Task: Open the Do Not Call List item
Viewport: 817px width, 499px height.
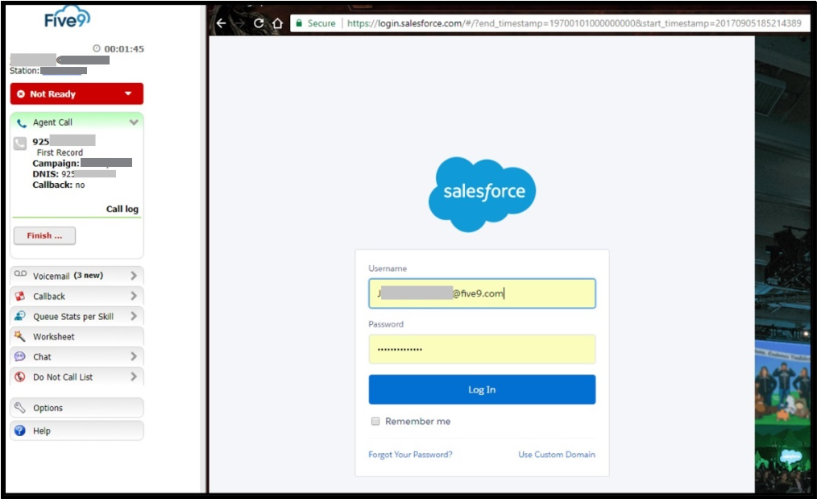Action: pos(77,377)
